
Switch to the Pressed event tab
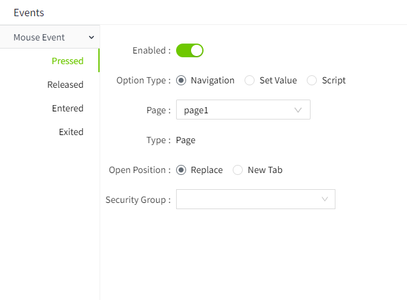67,61
